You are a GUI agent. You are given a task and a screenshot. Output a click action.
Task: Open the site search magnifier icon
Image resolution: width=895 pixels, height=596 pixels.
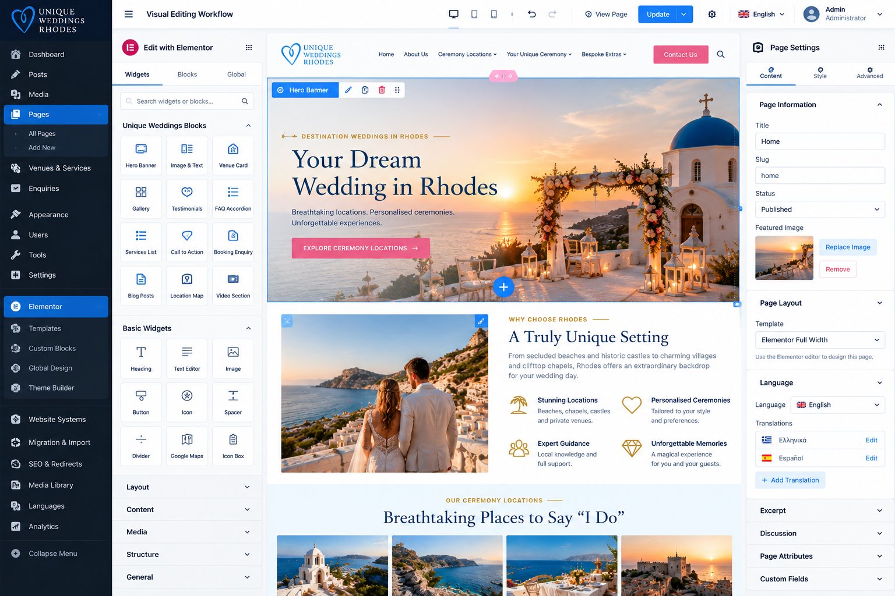point(721,54)
